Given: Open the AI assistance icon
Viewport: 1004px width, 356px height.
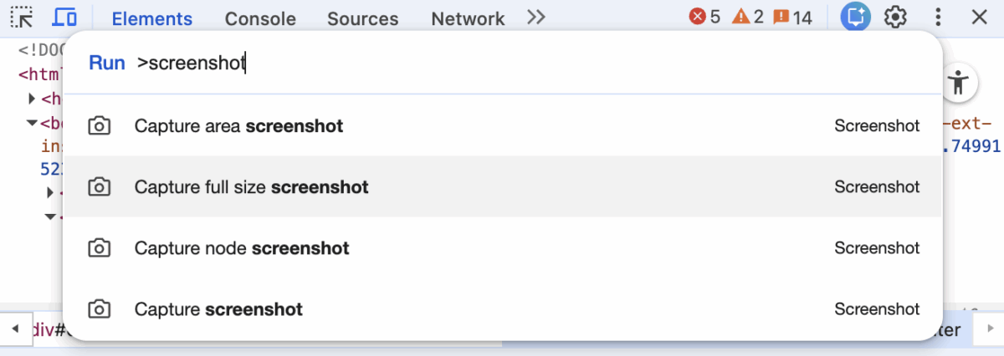Looking at the screenshot, I should pyautogui.click(x=856, y=17).
